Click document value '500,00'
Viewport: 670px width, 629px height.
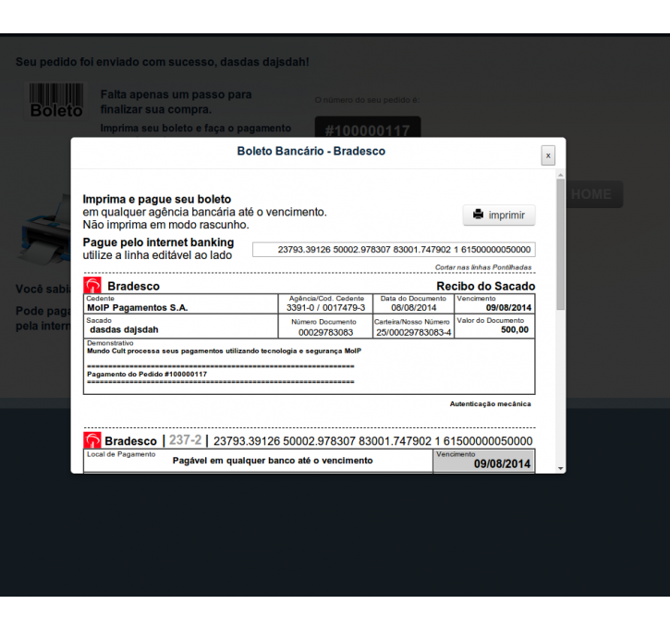point(515,329)
